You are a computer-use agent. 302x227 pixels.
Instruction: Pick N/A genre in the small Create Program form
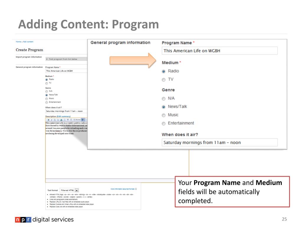tap(46, 91)
